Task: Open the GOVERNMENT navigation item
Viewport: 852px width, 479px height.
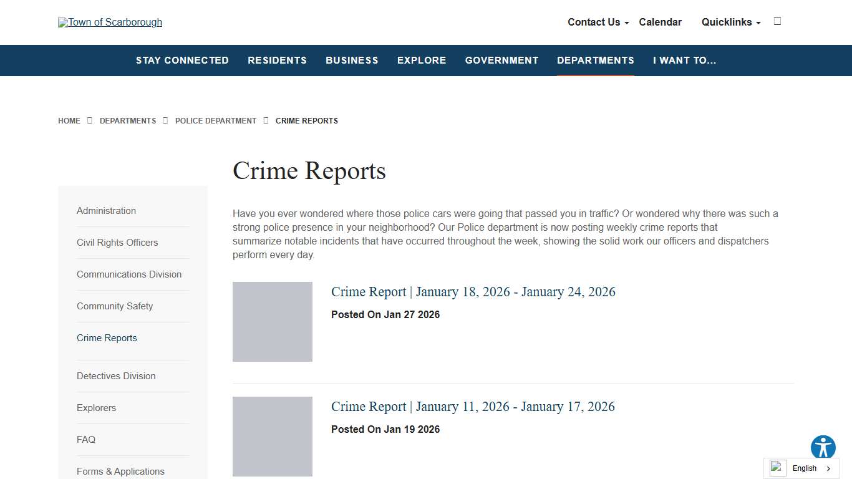Action: coord(501,60)
